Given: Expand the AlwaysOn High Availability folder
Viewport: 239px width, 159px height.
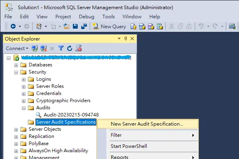Looking at the screenshot, I should pyautogui.click(x=16, y=151).
